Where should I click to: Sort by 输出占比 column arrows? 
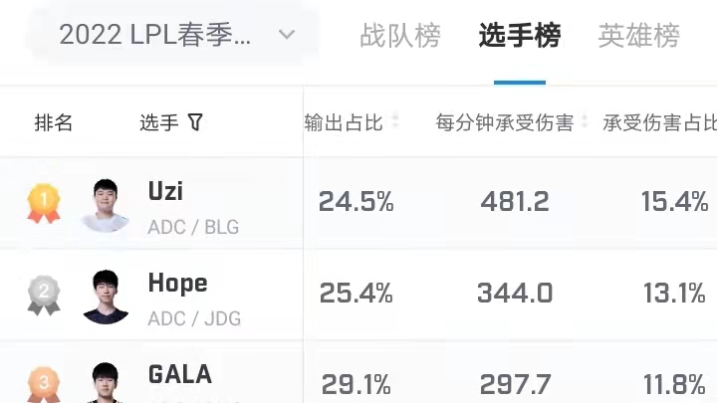[395, 121]
